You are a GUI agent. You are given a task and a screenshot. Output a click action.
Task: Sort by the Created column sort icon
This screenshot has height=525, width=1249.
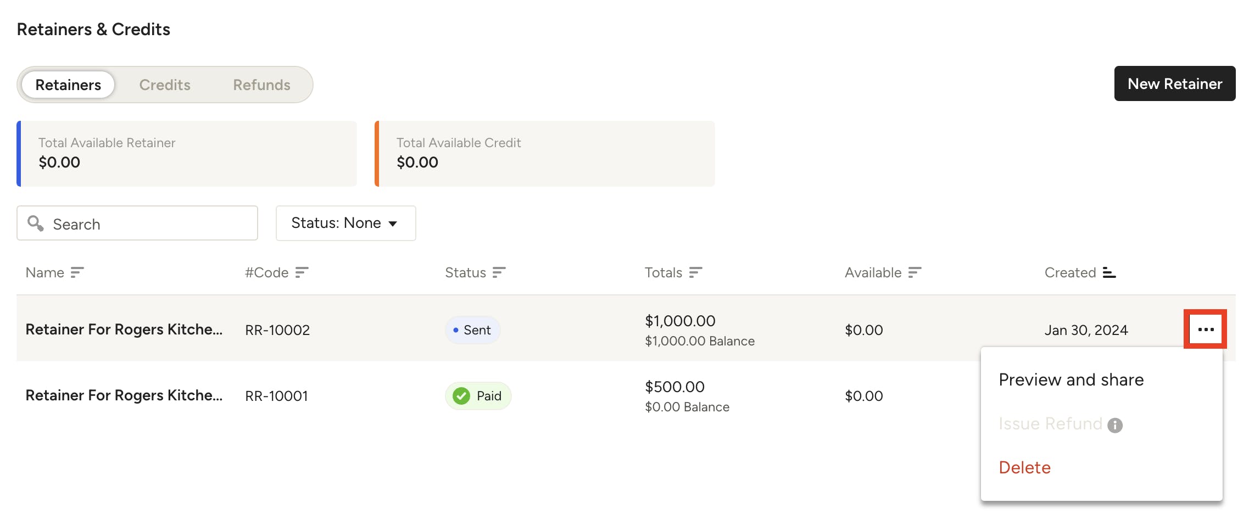coord(1109,272)
